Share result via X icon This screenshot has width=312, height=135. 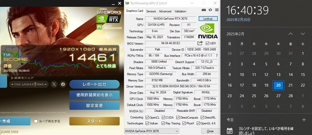pos(54,84)
